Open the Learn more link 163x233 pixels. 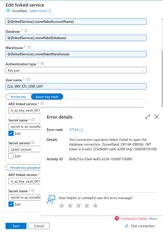point(38,11)
